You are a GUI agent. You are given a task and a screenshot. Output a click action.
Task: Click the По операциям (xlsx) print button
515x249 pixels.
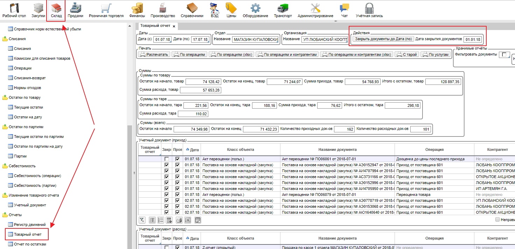click(231, 54)
